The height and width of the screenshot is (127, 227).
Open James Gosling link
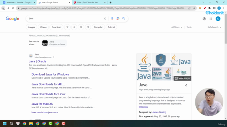(x=159, y=112)
